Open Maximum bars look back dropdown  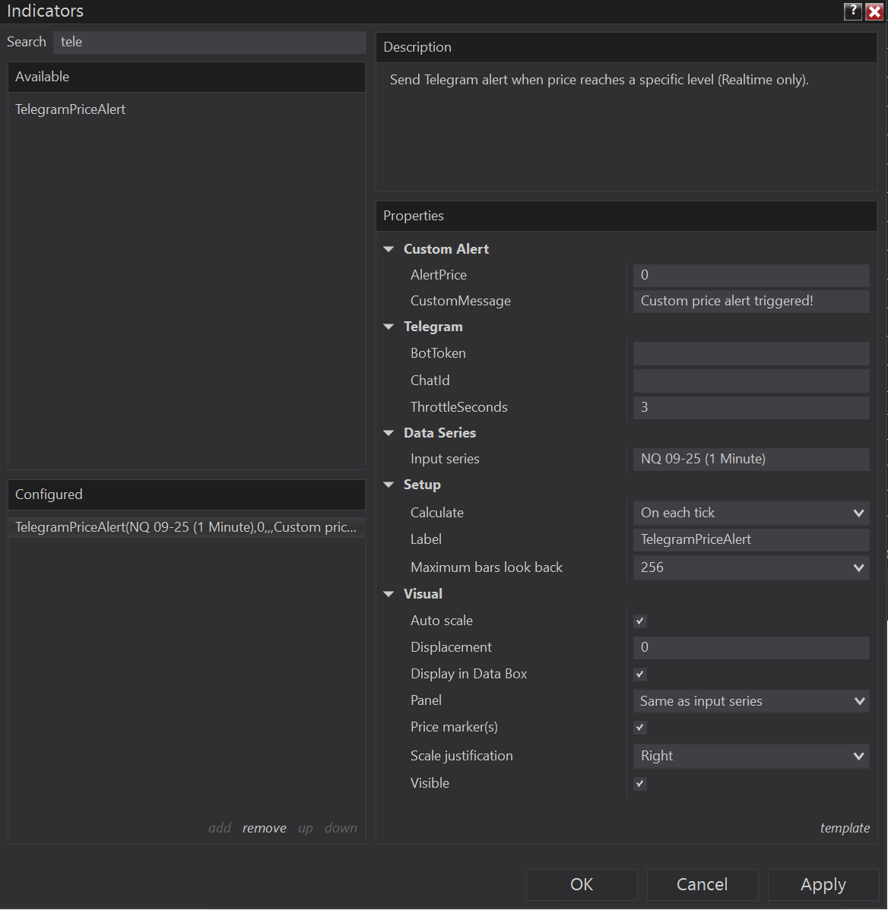point(751,567)
